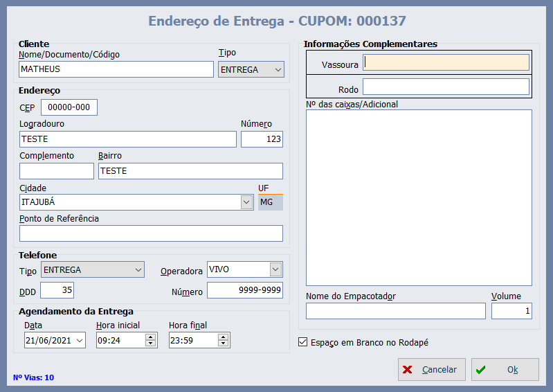Viewport: 553px width, 392px height.
Task: Open the Operadora VIVO dropdown
Action: coord(275,269)
